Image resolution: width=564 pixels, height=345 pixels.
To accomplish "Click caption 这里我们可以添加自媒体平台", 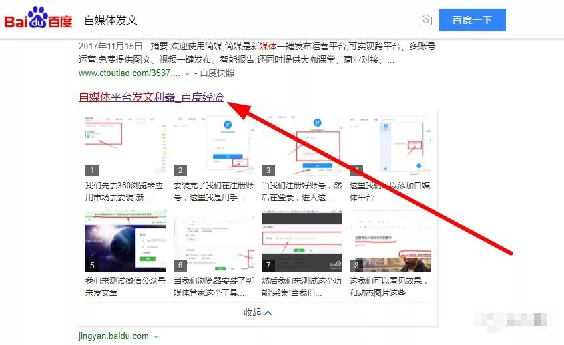I will pos(390,191).
